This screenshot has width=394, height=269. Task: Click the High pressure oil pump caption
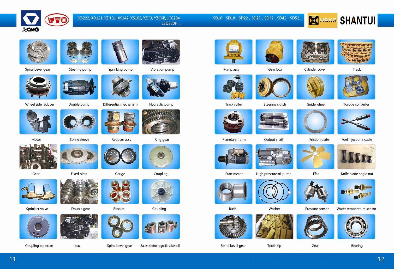pos(274,174)
